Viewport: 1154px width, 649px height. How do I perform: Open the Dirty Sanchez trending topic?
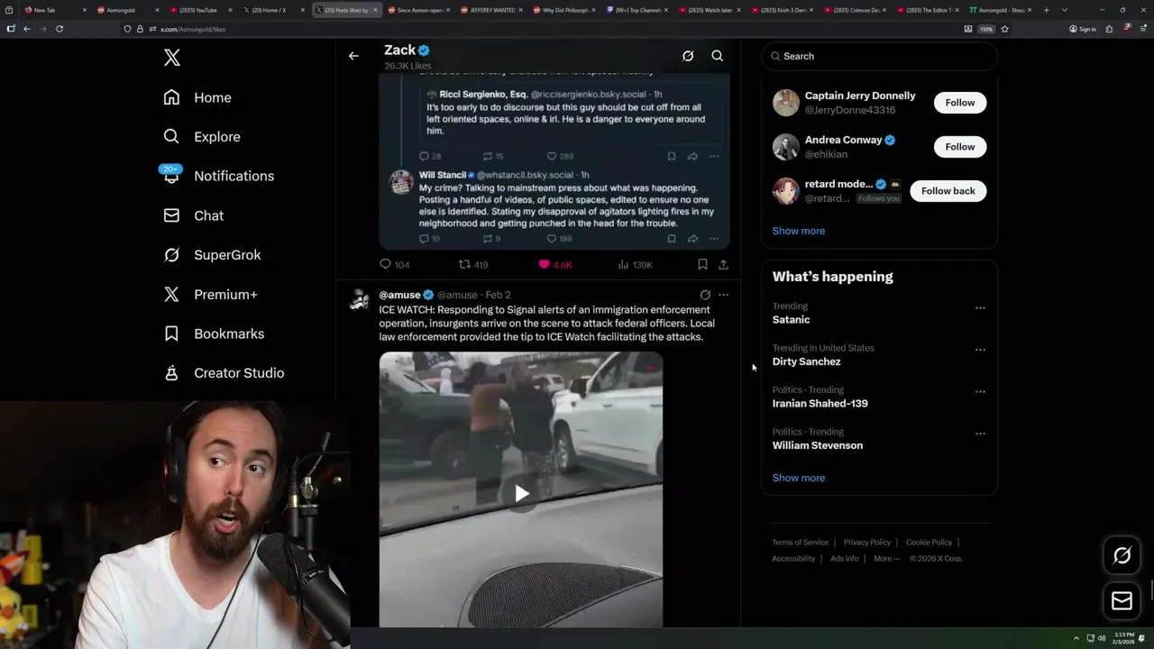coord(806,361)
